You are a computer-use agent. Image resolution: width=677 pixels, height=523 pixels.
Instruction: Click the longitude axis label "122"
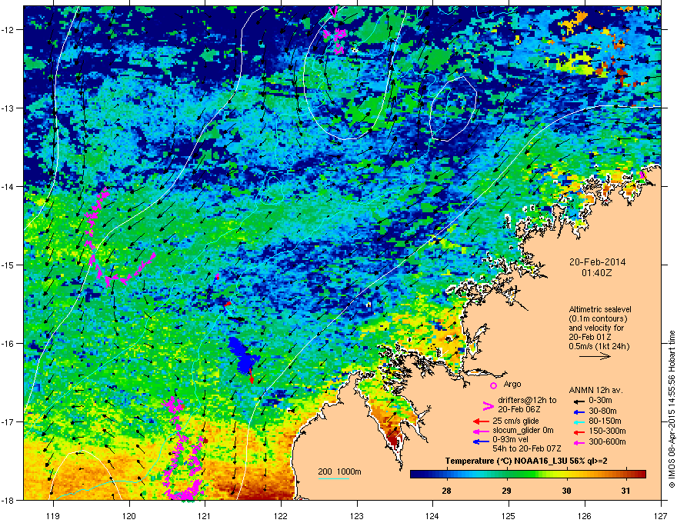point(281,515)
